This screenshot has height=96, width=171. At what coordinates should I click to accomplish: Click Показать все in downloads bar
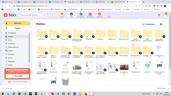[161, 88]
